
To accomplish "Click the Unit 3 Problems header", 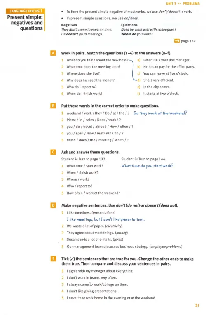I will point(183,3).
